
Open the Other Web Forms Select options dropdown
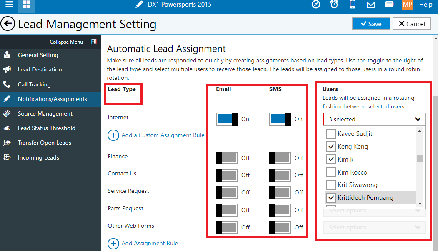click(374, 227)
